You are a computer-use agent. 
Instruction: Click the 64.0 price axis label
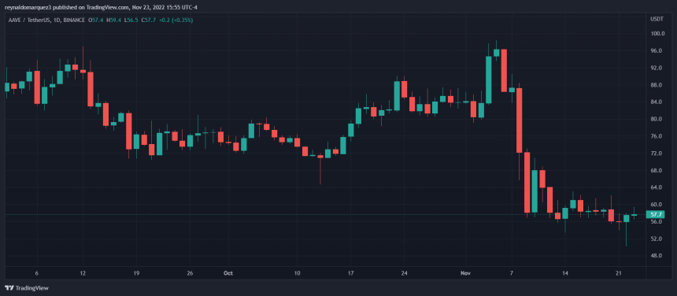tap(657, 187)
